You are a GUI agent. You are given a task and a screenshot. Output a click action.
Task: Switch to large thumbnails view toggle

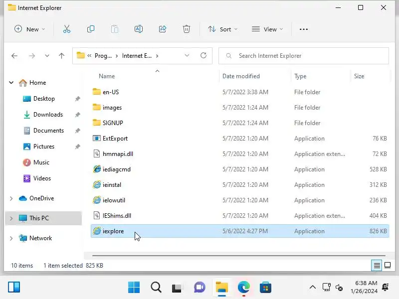pyautogui.click(x=388, y=265)
